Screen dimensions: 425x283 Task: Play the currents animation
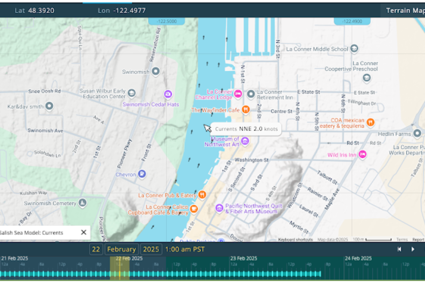click(x=413, y=249)
